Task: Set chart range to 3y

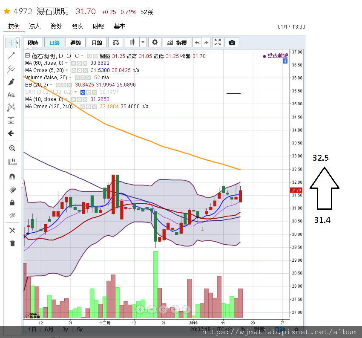Action: (x=65, y=329)
